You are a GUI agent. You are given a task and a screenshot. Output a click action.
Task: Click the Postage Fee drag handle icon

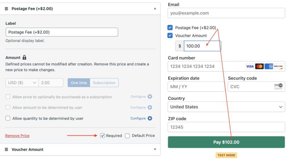[6, 9]
